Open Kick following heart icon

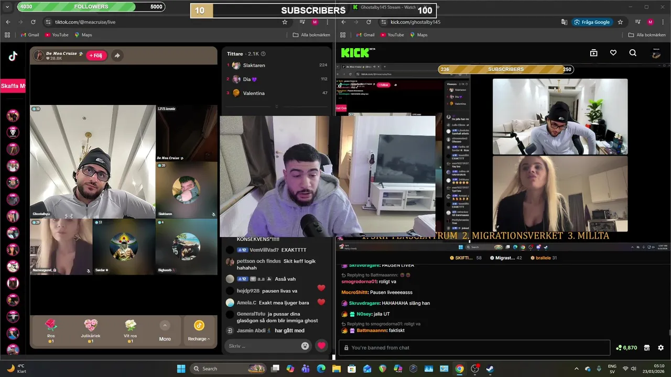pos(613,53)
